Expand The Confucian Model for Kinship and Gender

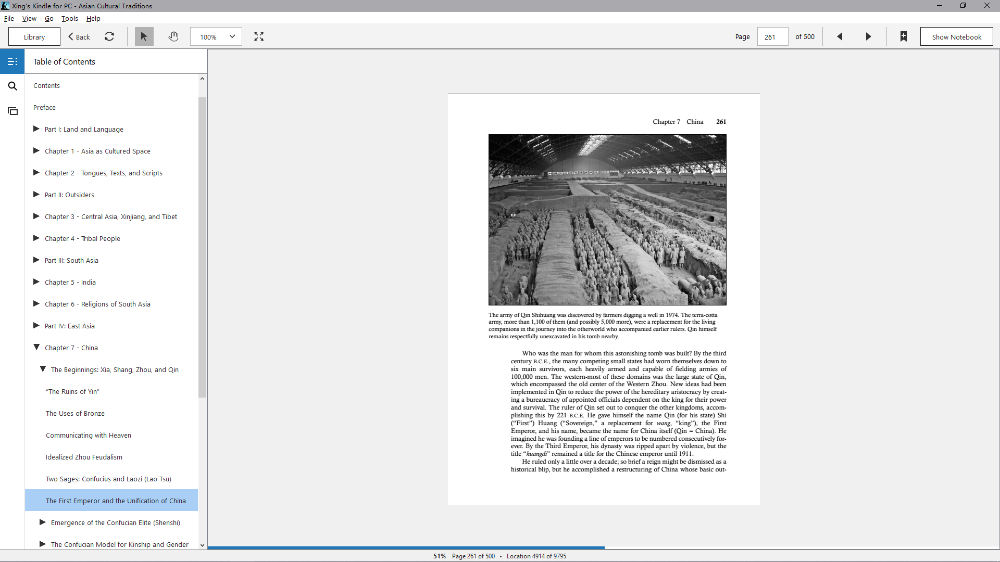click(43, 544)
